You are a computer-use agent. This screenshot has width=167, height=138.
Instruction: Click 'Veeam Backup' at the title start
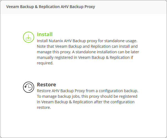tap(19, 6)
